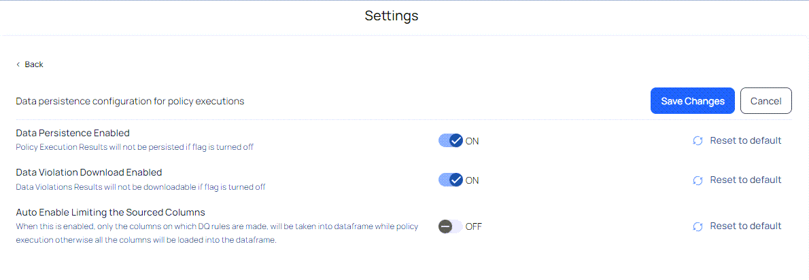The width and height of the screenshot is (809, 280).
Task: Enable Auto Enable Limiting Sourced Columns switch
Action: click(451, 226)
